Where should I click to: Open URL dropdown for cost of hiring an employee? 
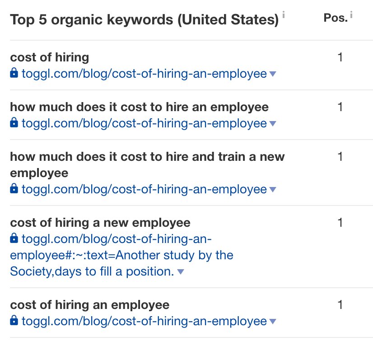click(x=273, y=322)
